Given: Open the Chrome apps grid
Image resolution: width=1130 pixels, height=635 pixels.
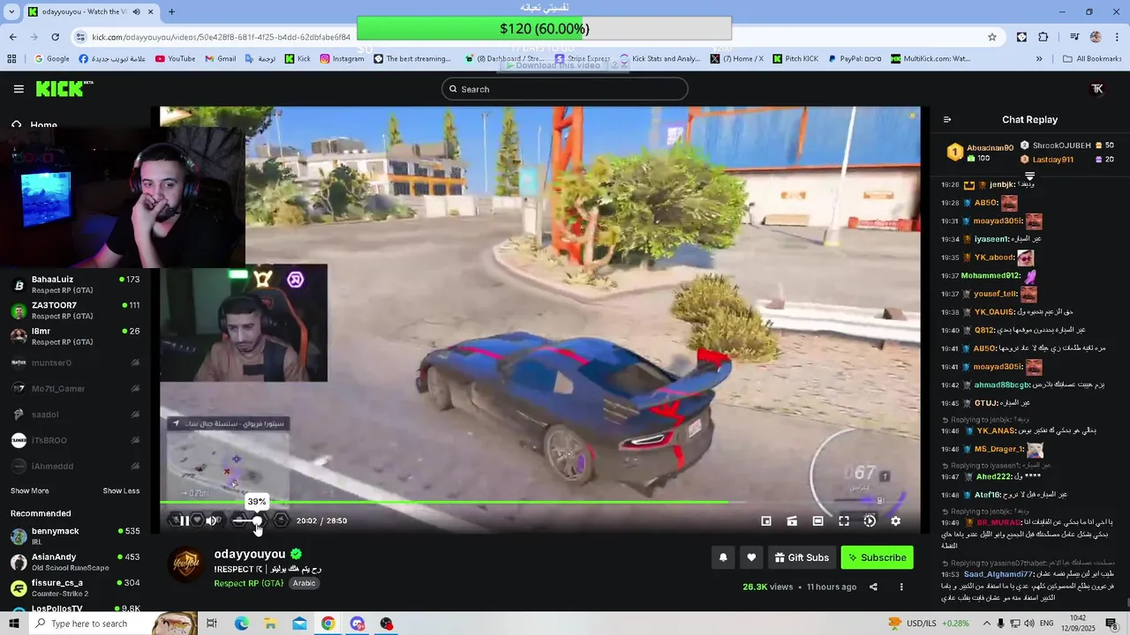Looking at the screenshot, I should 11,59.
